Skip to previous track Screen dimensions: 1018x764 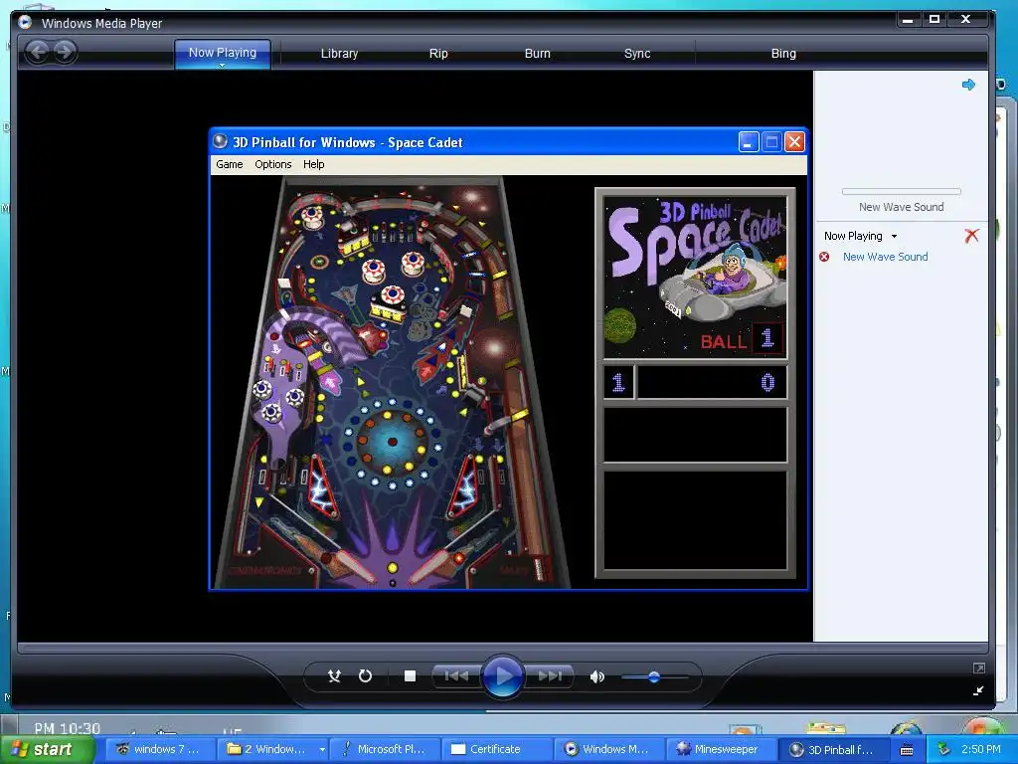[456, 676]
